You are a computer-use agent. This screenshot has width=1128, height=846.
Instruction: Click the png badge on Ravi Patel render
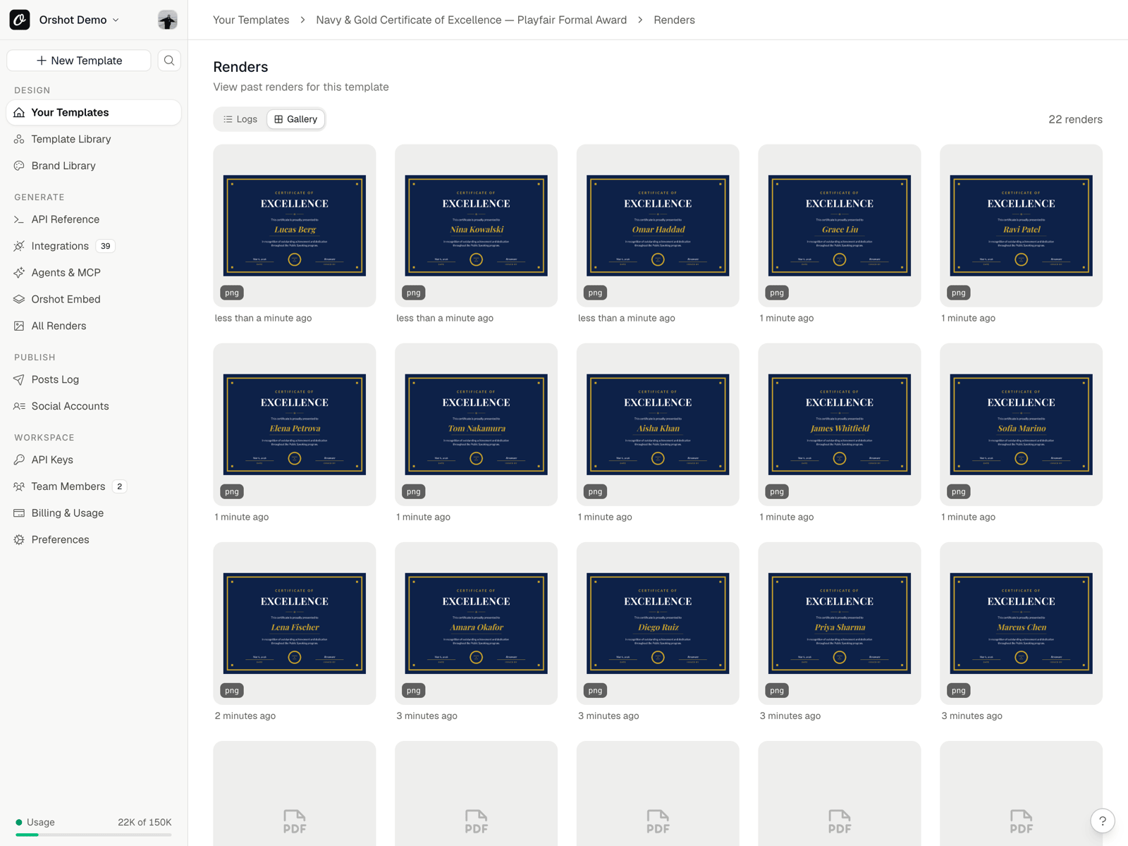959,293
